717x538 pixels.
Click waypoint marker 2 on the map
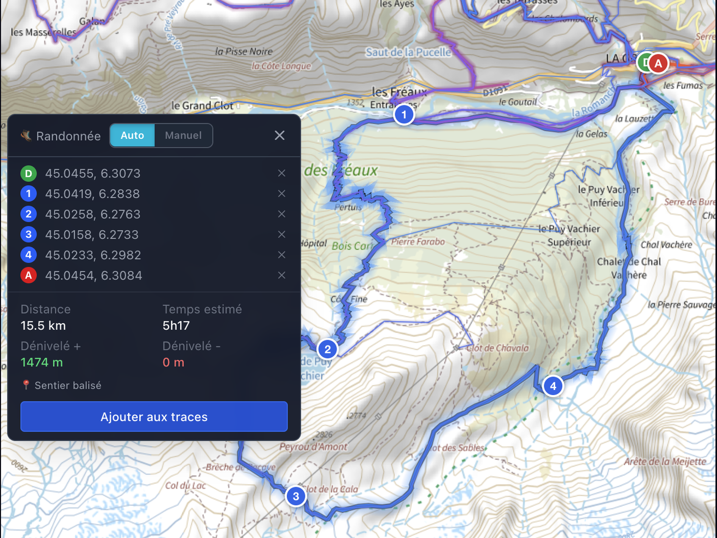point(327,349)
